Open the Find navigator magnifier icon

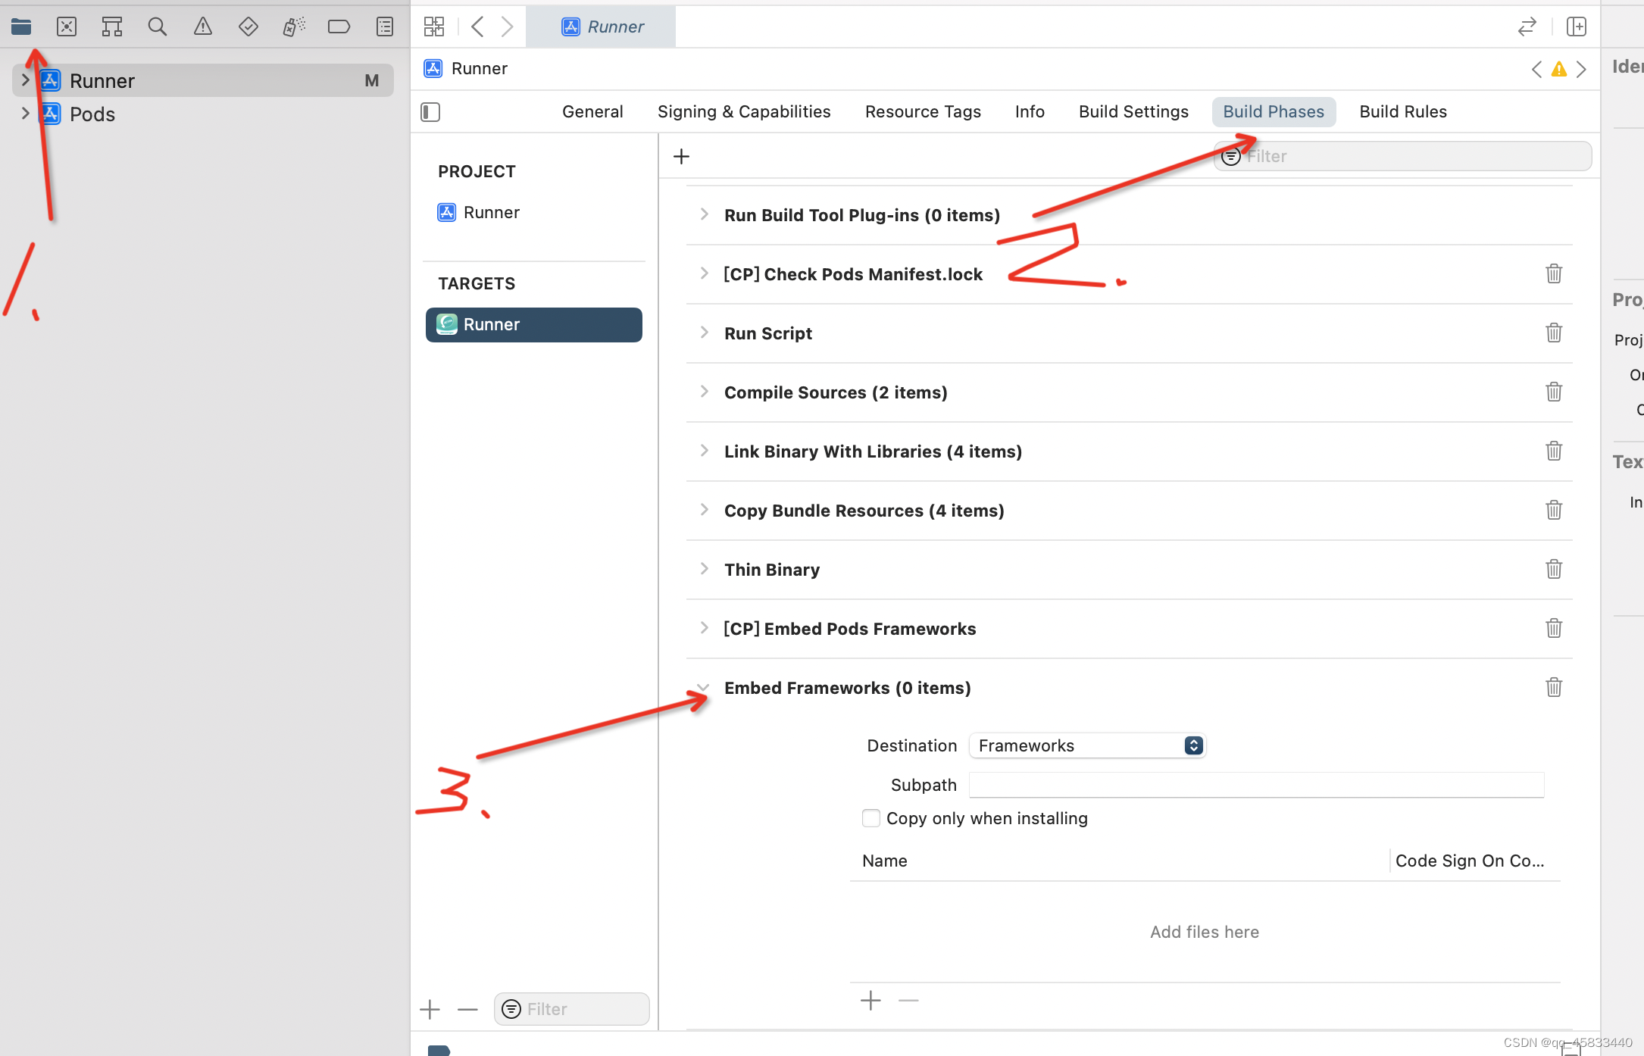(157, 27)
